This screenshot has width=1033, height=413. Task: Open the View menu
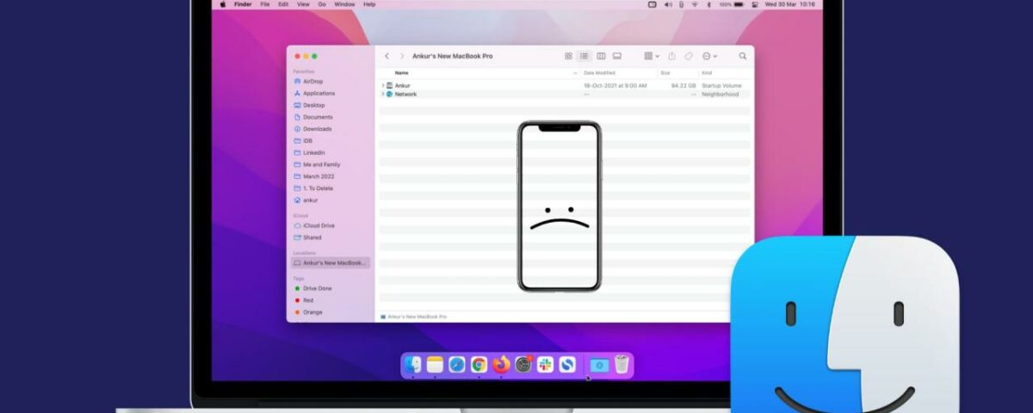[x=303, y=4]
